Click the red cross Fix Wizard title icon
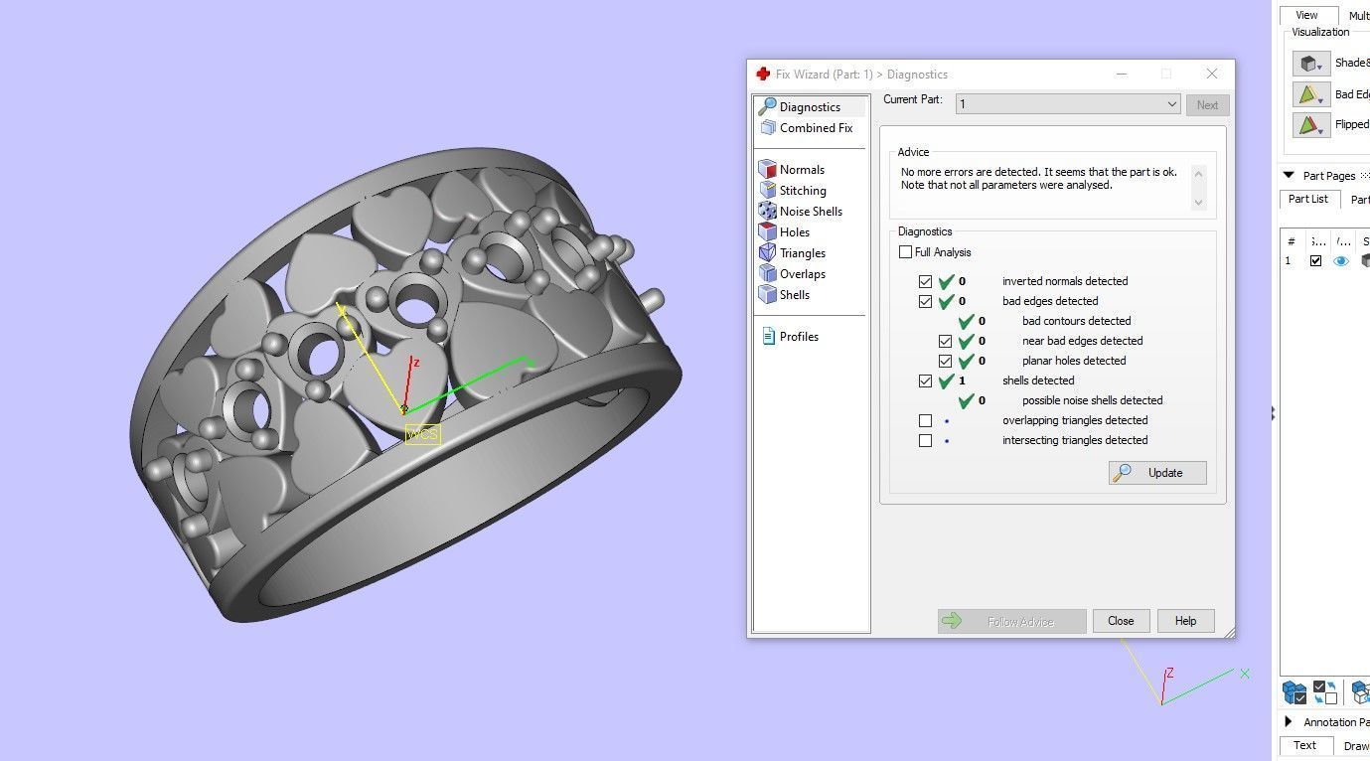1370x761 pixels. click(x=763, y=74)
